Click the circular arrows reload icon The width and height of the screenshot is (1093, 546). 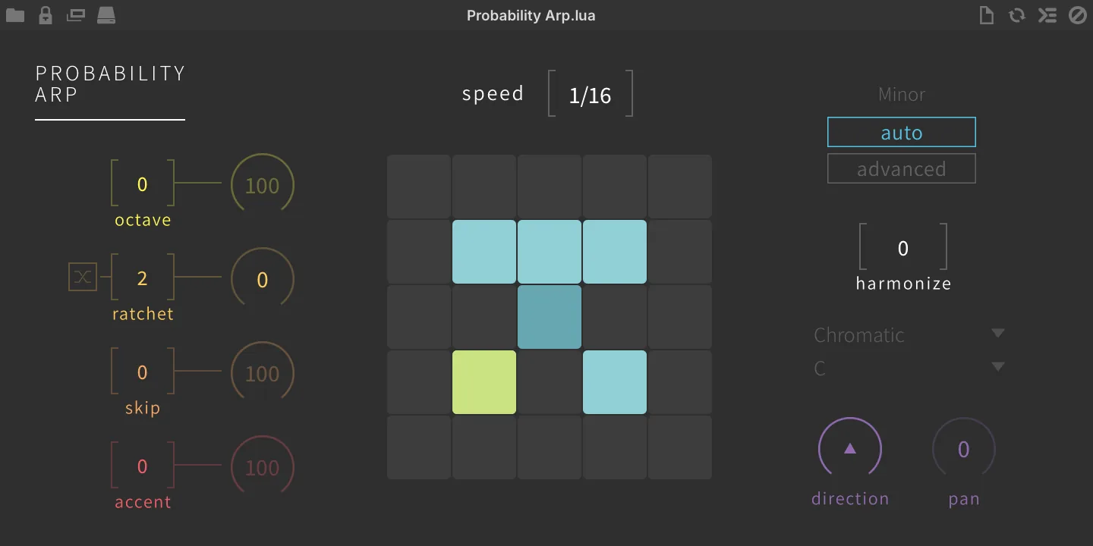pos(1017,15)
